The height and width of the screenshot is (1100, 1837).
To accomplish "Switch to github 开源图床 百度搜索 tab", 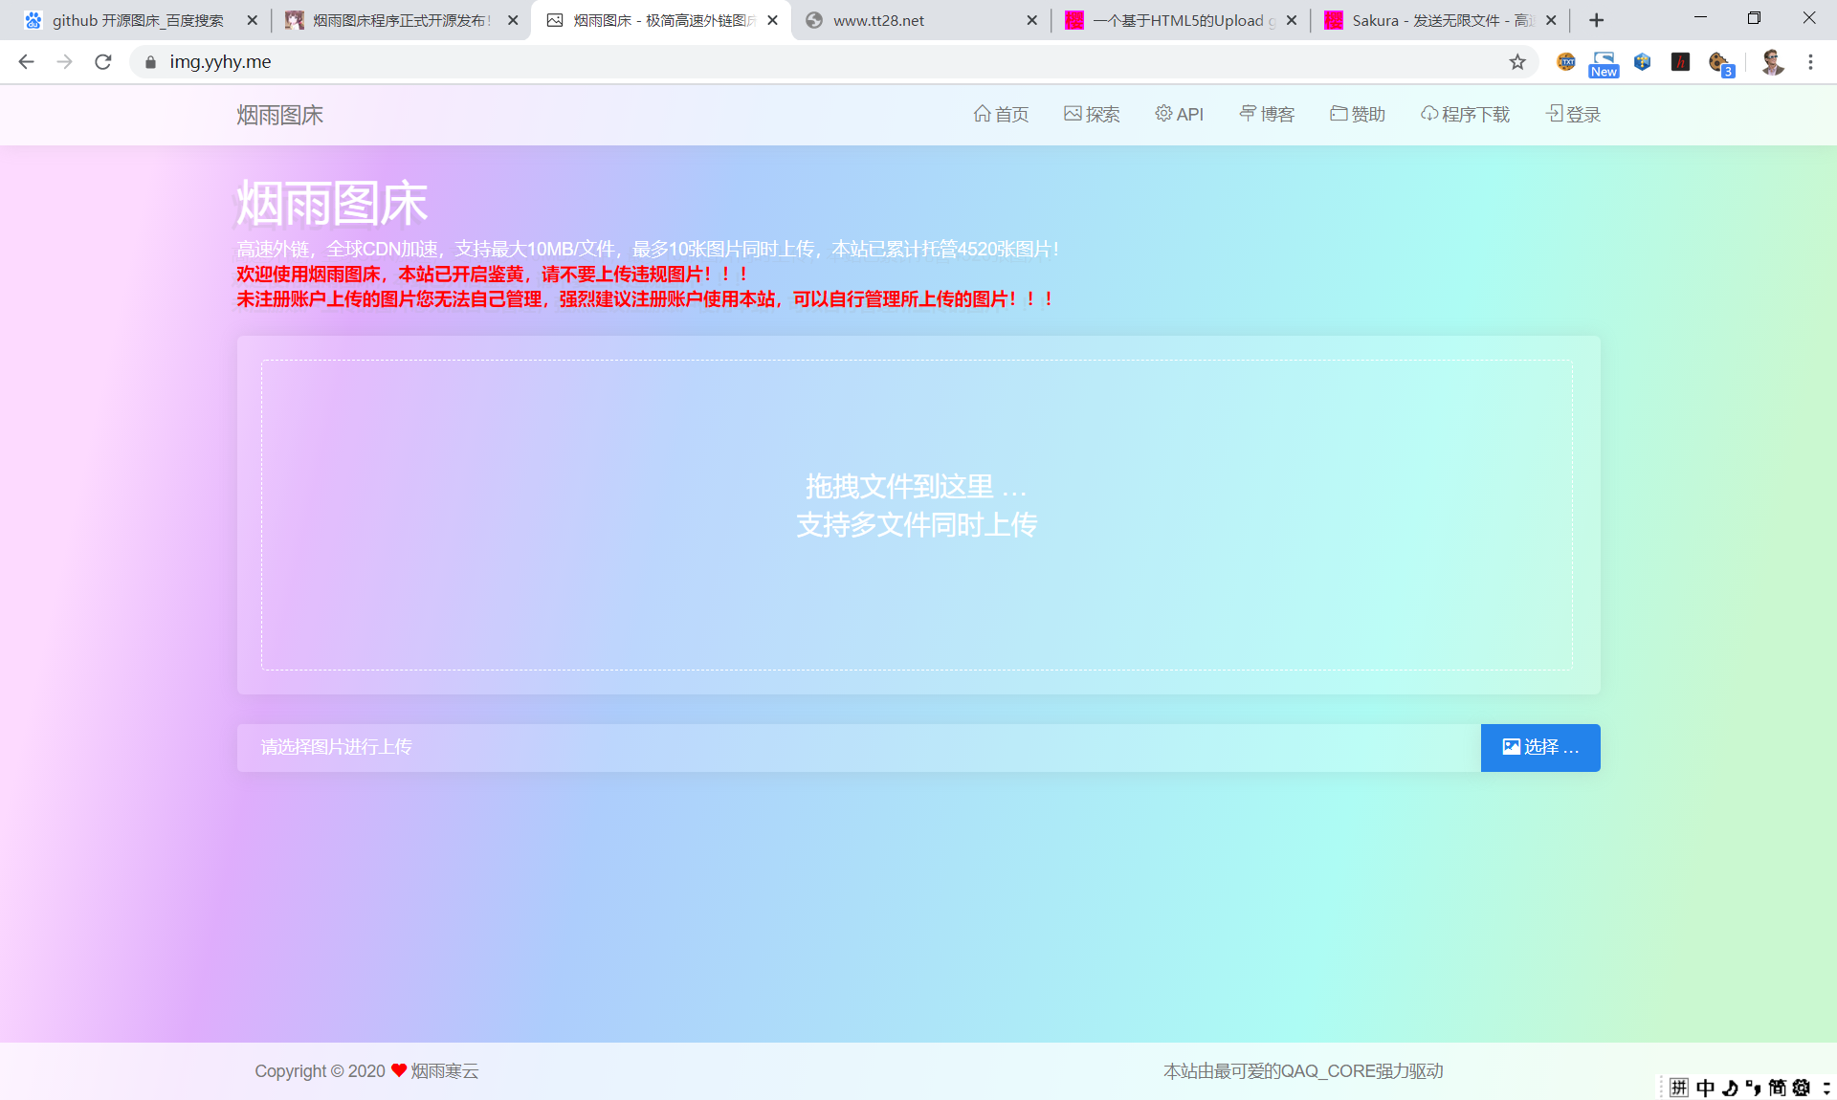I will 139,20.
